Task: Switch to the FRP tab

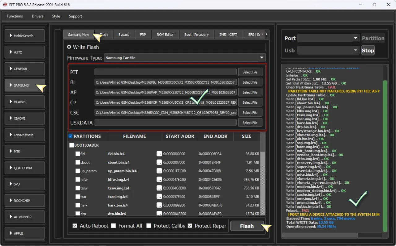Action: point(143,35)
